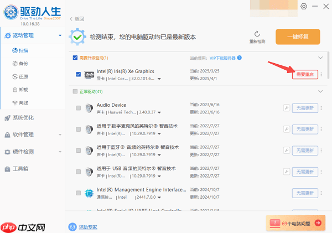Click speaker icon of USB 音频 智音技术 row
332x233 pixels.
(89, 172)
